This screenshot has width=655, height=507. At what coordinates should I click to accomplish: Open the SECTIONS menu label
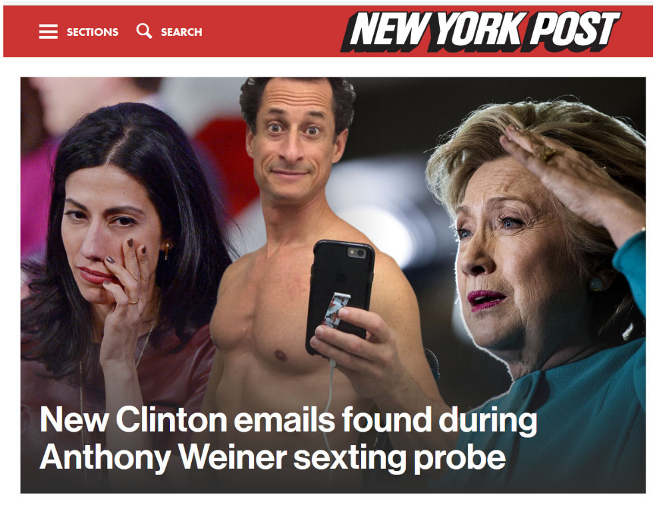click(93, 32)
